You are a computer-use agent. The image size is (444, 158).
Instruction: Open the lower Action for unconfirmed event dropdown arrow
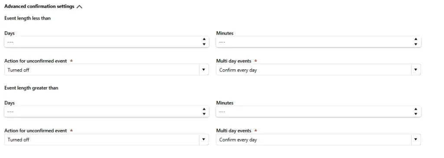click(x=204, y=140)
